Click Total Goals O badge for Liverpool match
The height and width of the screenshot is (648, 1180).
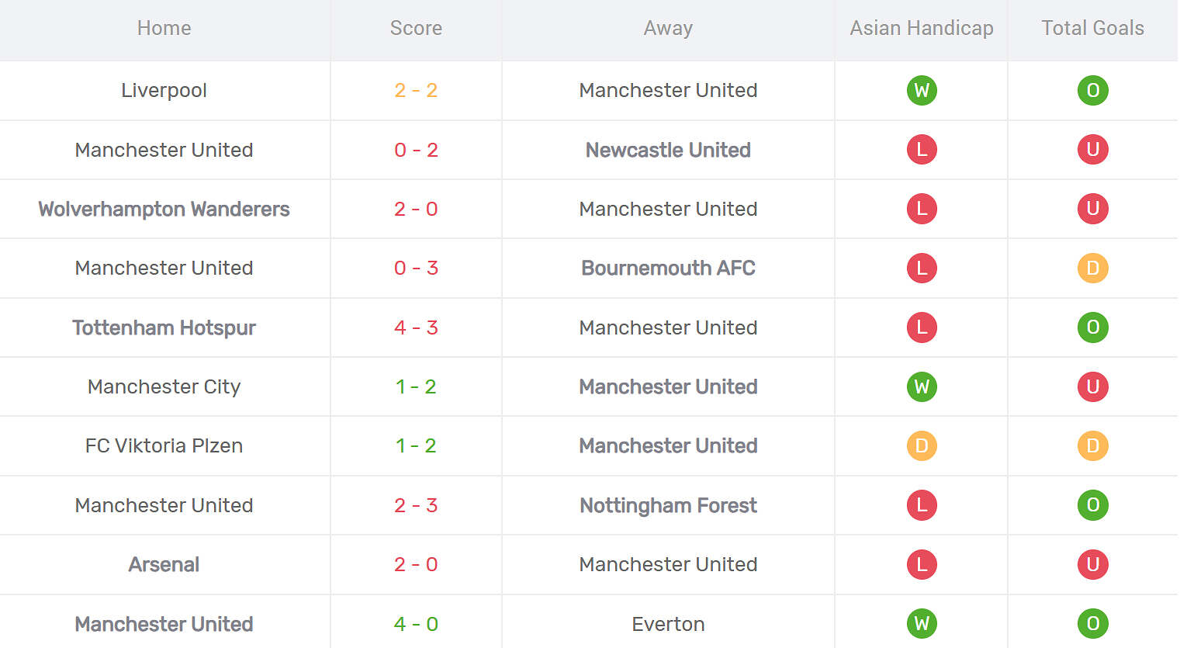(x=1092, y=91)
